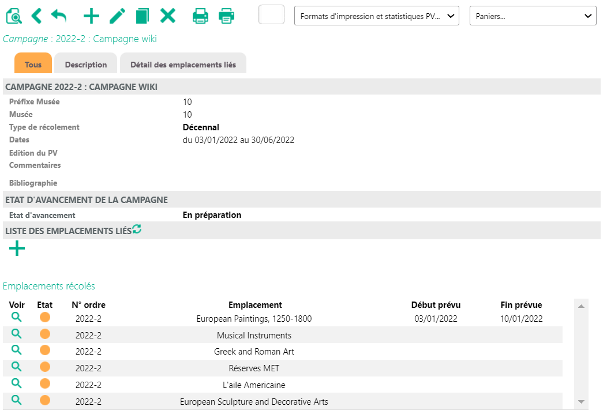Switch to the Description tab

point(86,65)
